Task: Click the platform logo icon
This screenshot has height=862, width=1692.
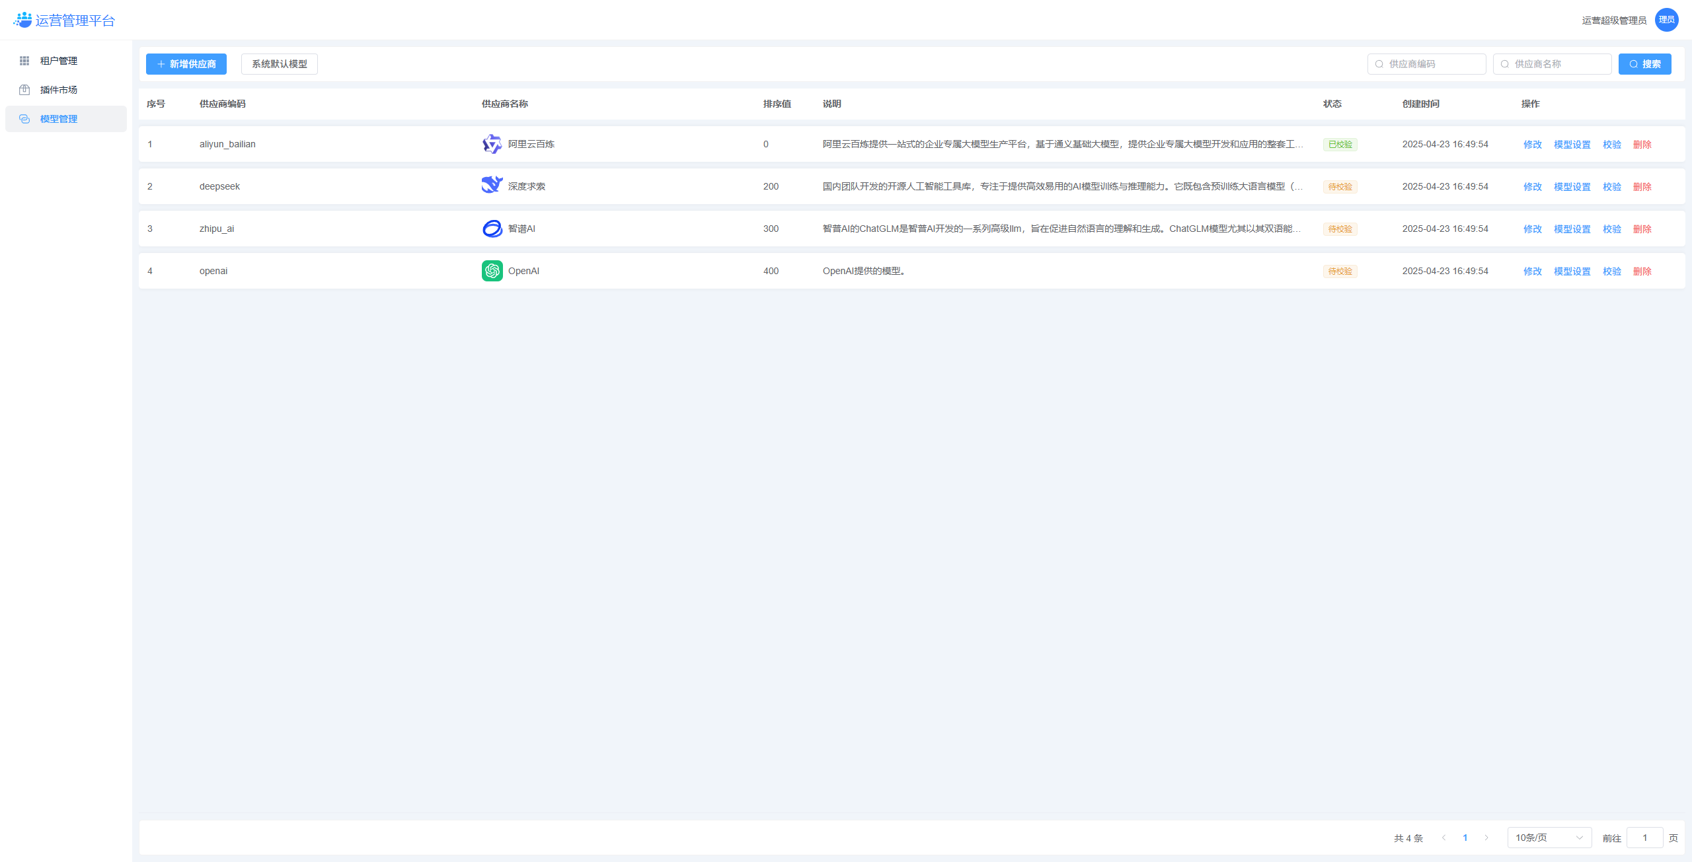Action: pos(22,20)
